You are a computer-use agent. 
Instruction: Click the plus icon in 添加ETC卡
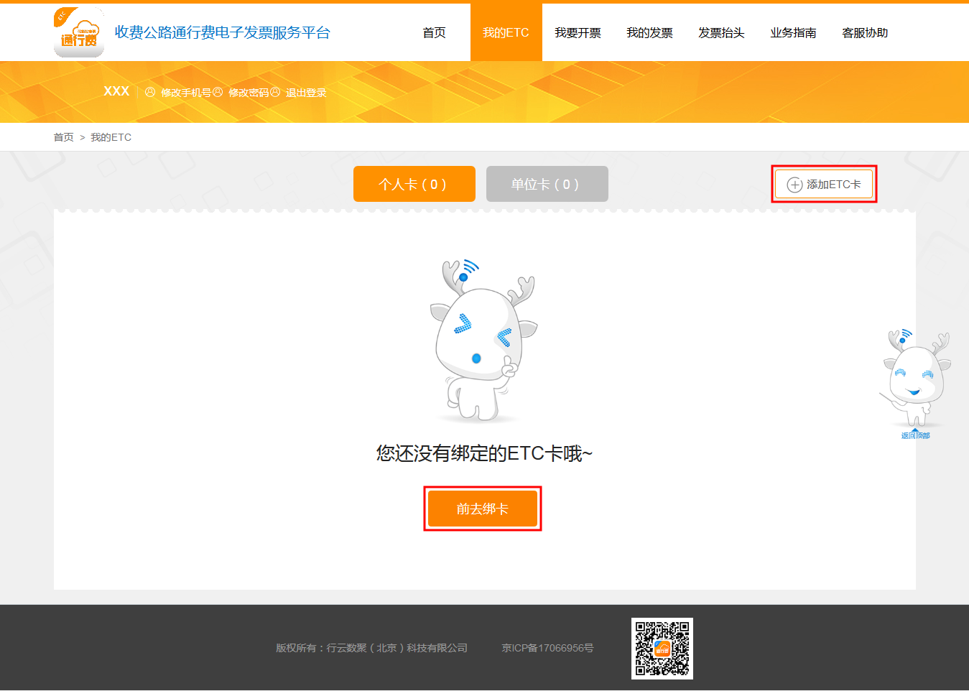coord(794,185)
